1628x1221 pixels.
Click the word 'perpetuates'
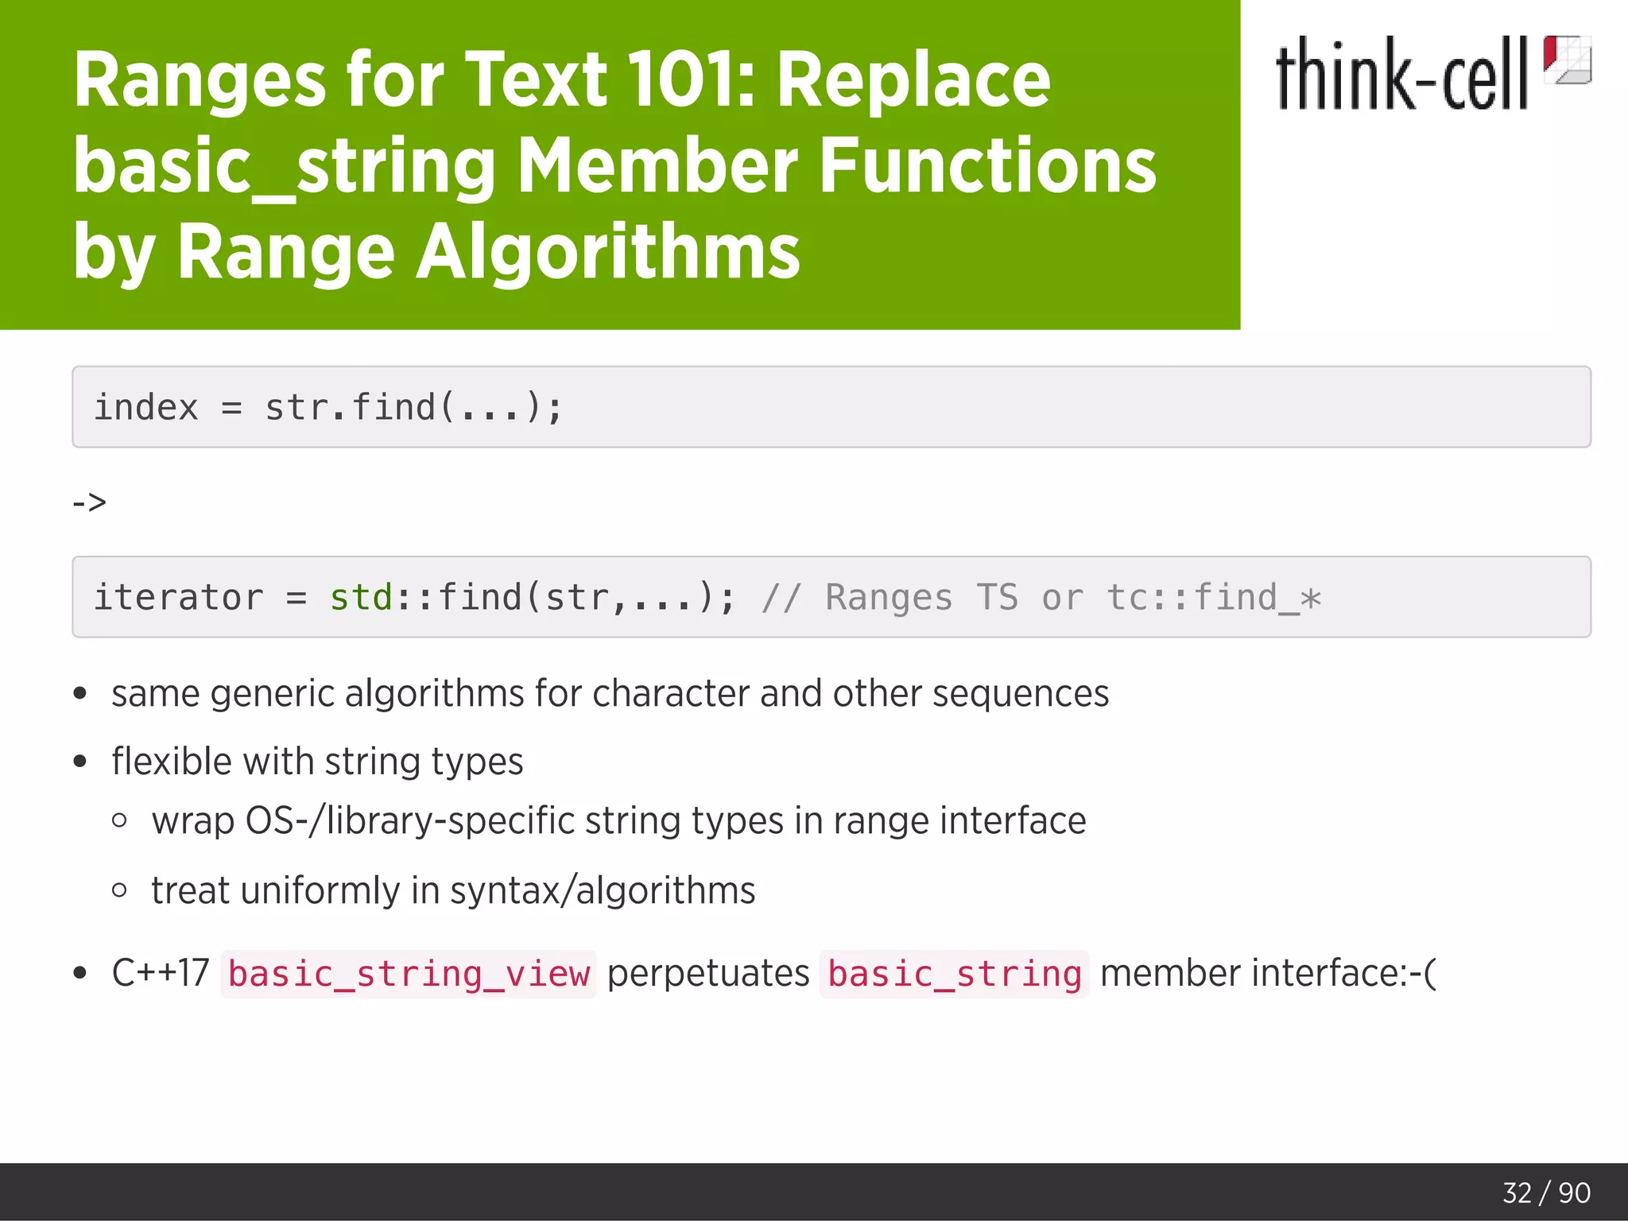(708, 975)
